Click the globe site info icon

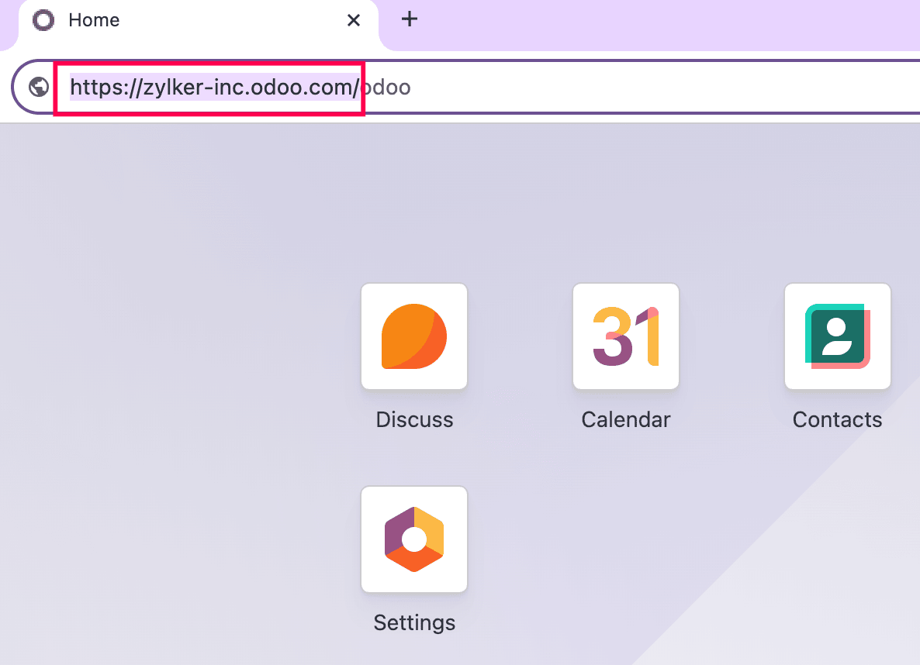[39, 87]
